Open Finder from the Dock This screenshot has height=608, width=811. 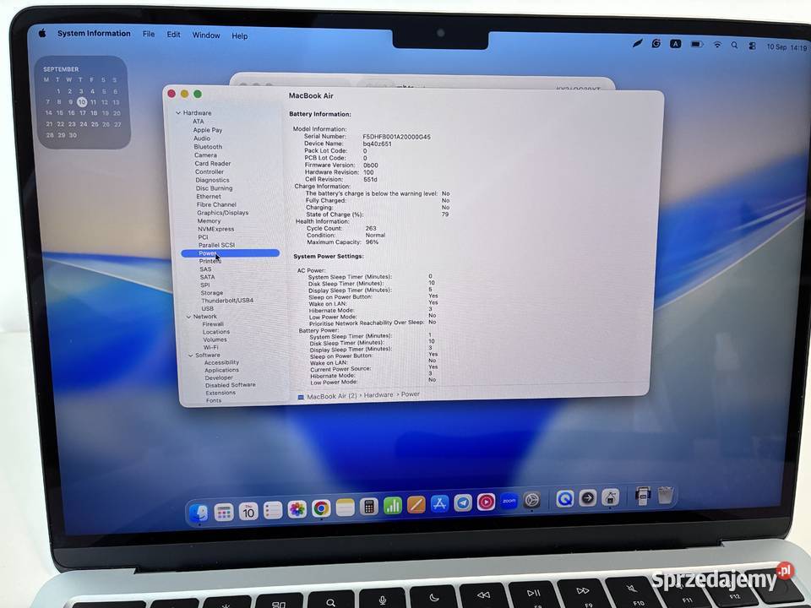coord(199,513)
